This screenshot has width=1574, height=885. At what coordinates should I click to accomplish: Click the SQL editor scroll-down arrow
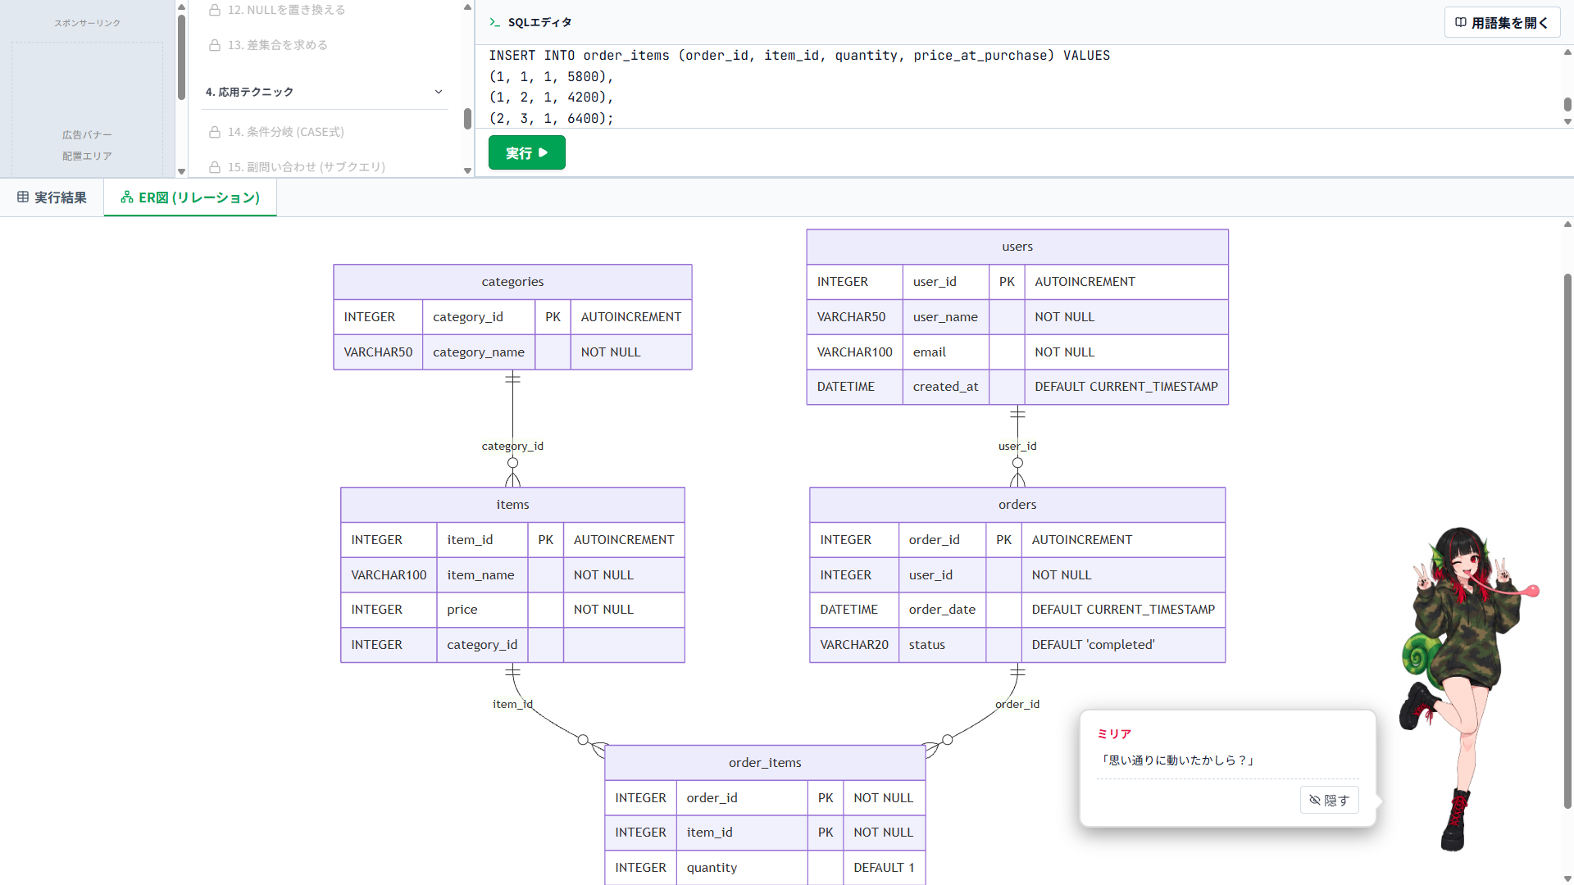(x=1567, y=122)
